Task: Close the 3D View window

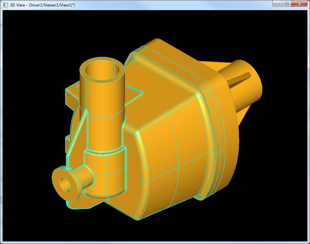Action: coord(299,3)
